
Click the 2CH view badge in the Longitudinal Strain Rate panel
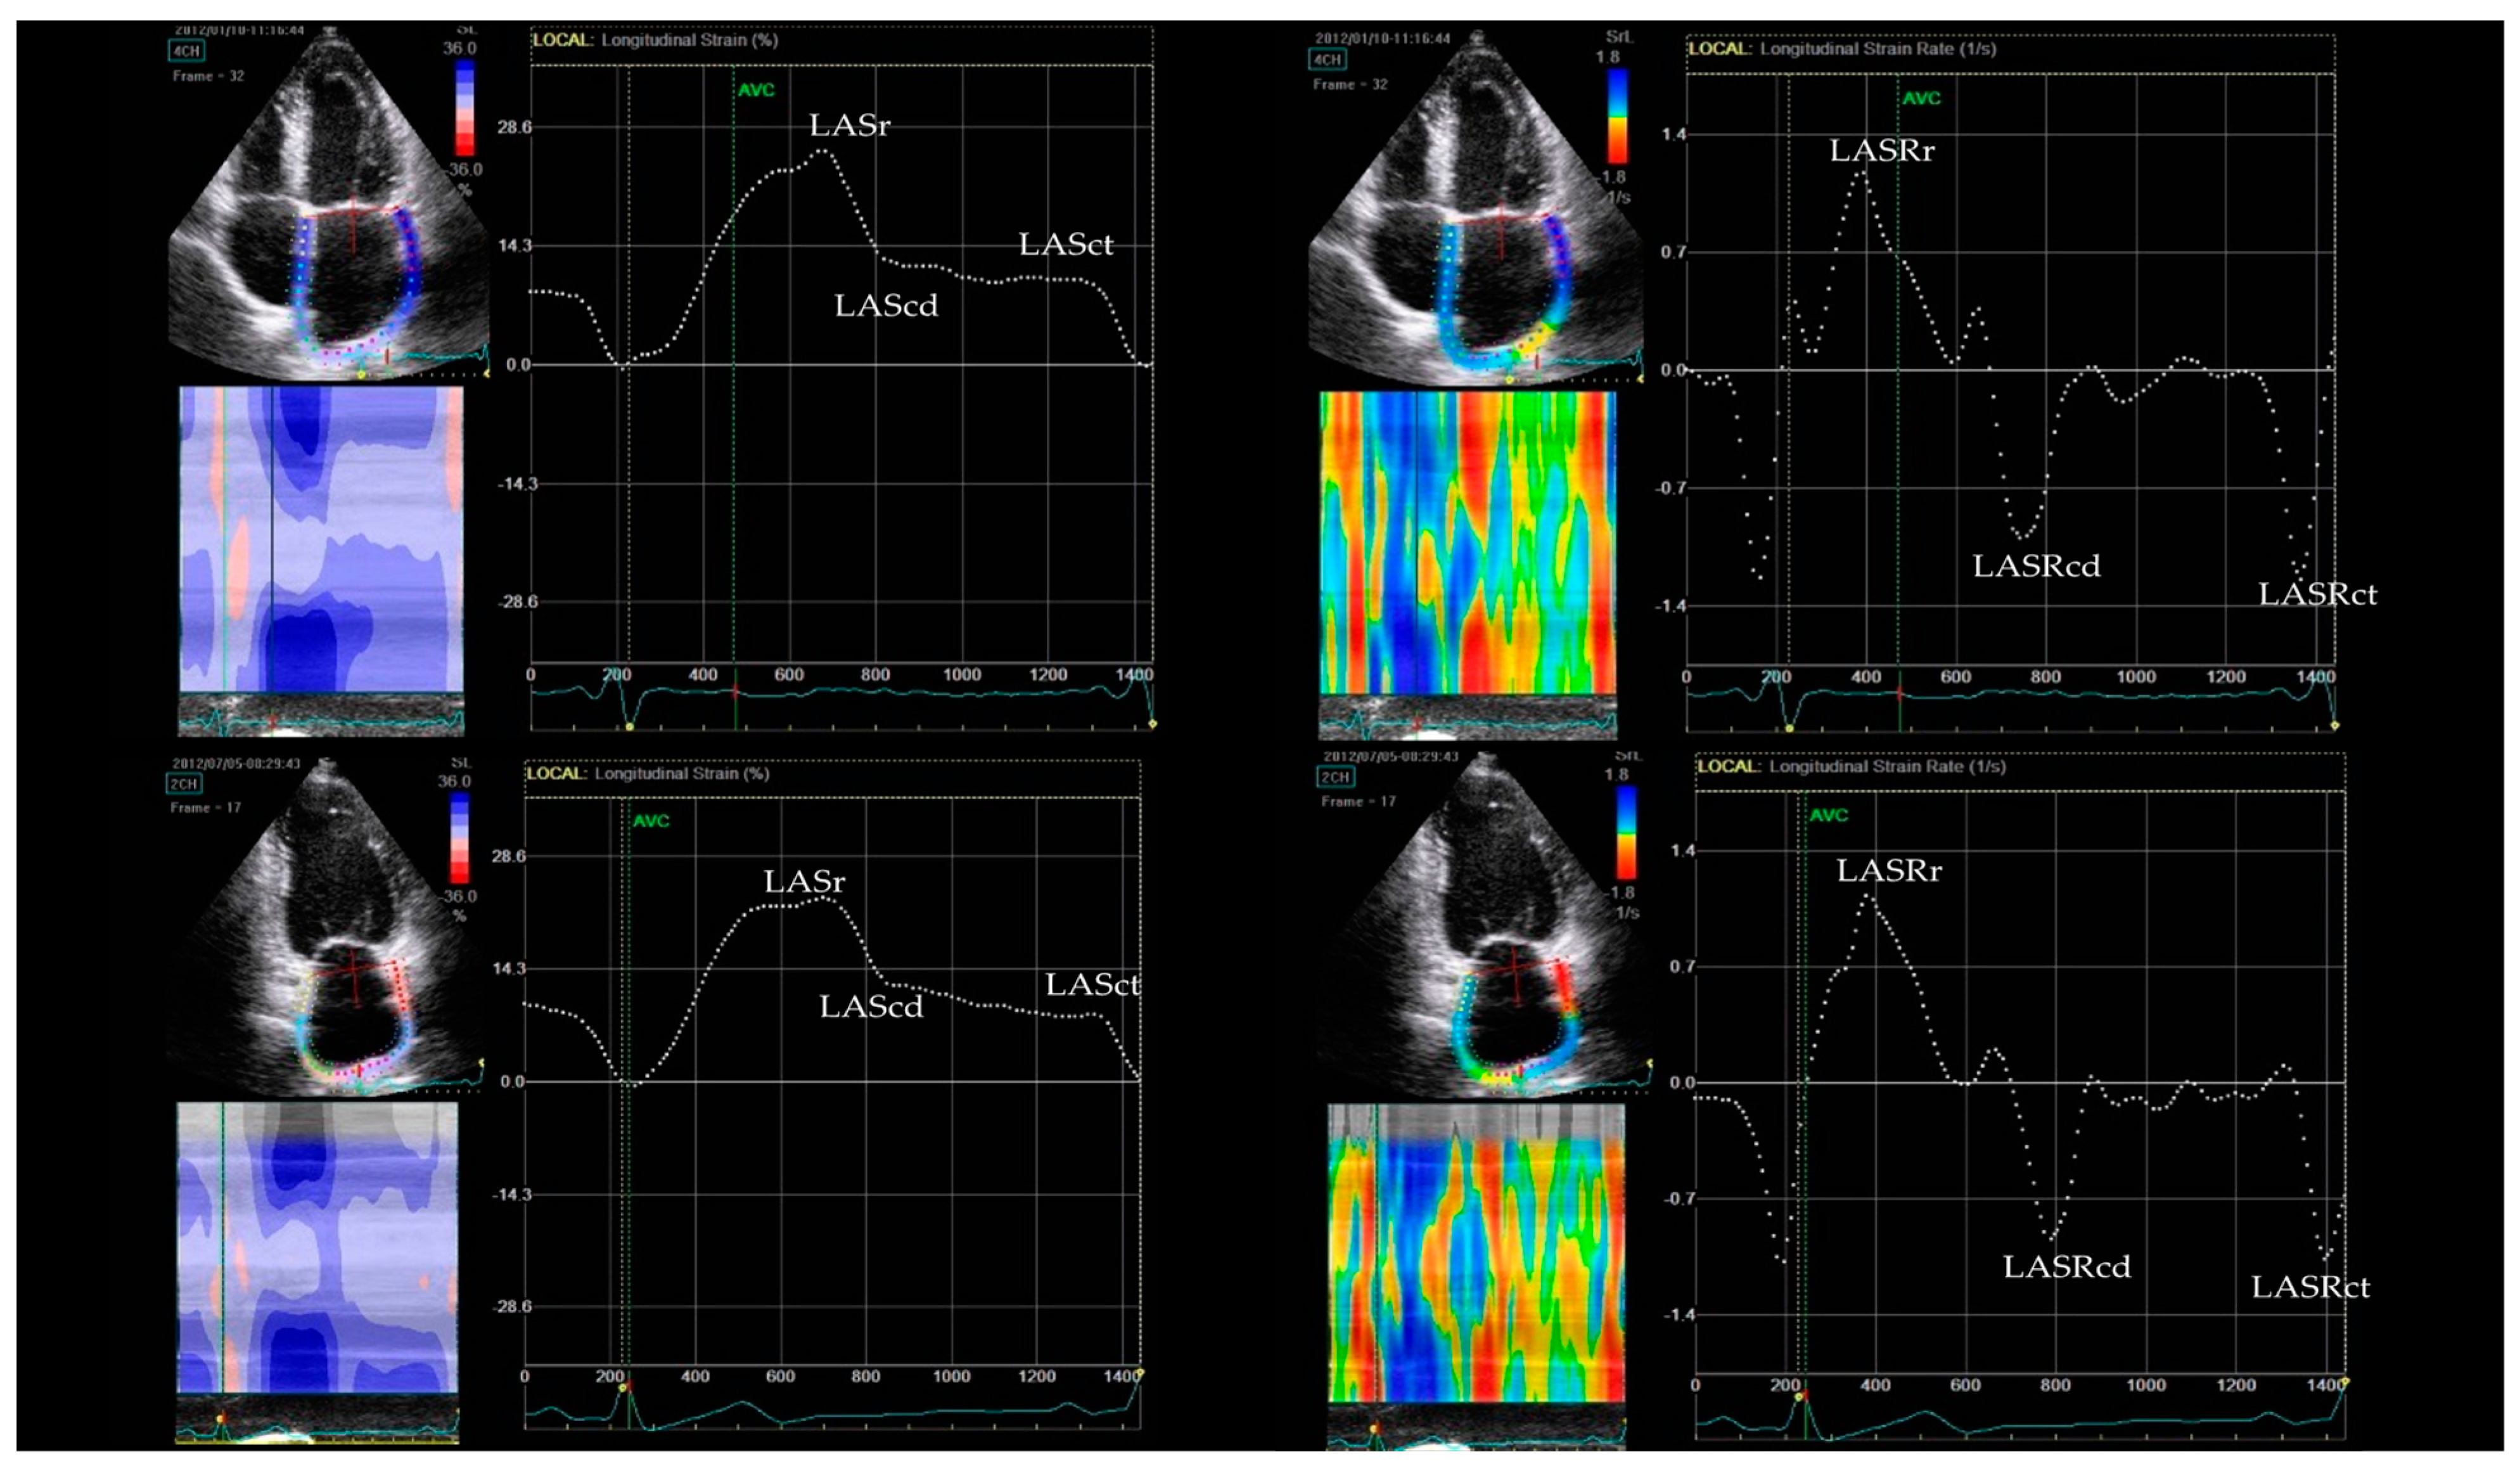pos(1335,777)
